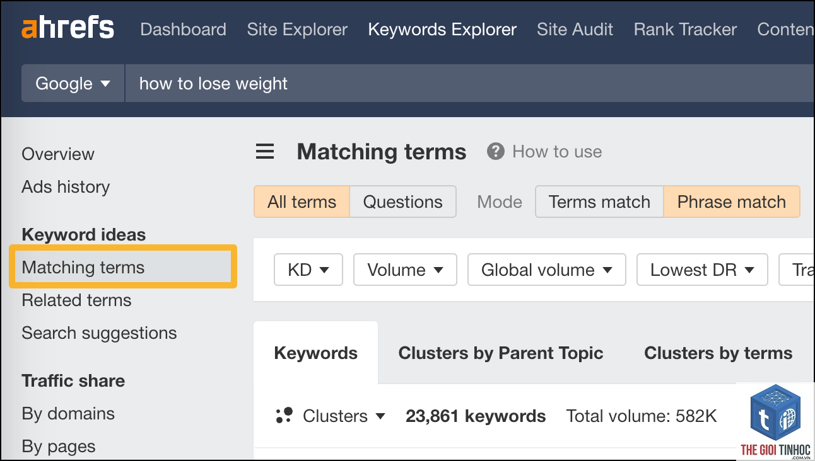Click the question mark help icon
Image resolution: width=815 pixels, height=461 pixels.
[496, 151]
